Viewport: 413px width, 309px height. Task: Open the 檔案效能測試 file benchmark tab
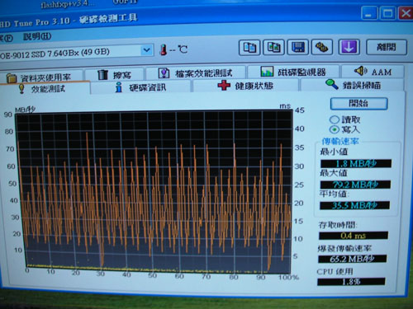[x=196, y=73]
